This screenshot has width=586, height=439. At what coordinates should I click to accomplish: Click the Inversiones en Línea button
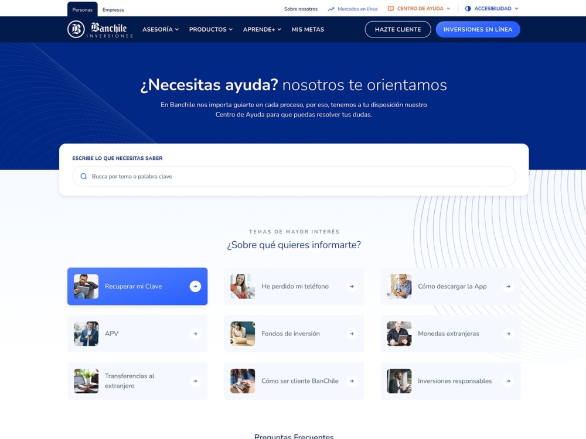click(478, 29)
